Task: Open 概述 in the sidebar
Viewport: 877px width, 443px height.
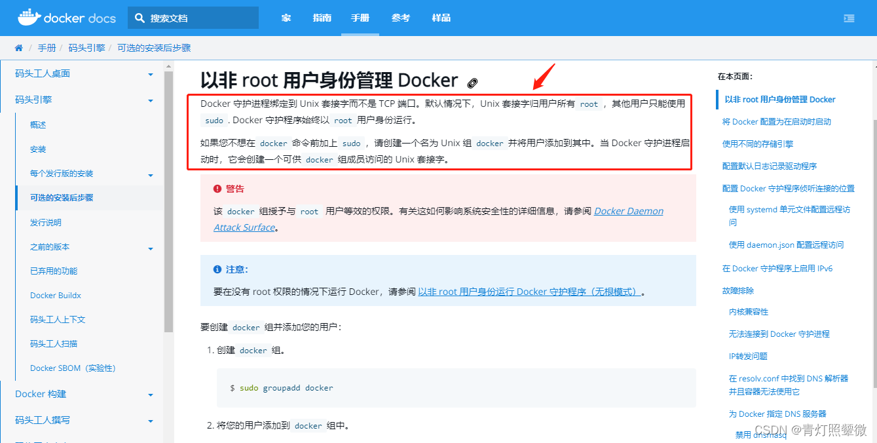Action: 38,125
